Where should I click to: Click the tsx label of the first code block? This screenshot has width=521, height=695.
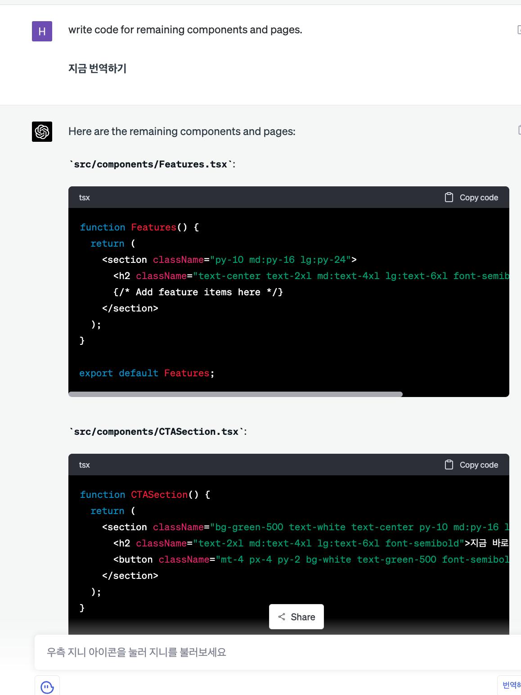click(x=84, y=197)
